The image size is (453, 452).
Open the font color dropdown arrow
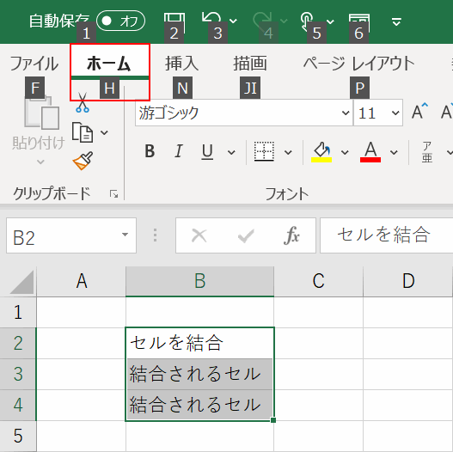[x=394, y=152]
